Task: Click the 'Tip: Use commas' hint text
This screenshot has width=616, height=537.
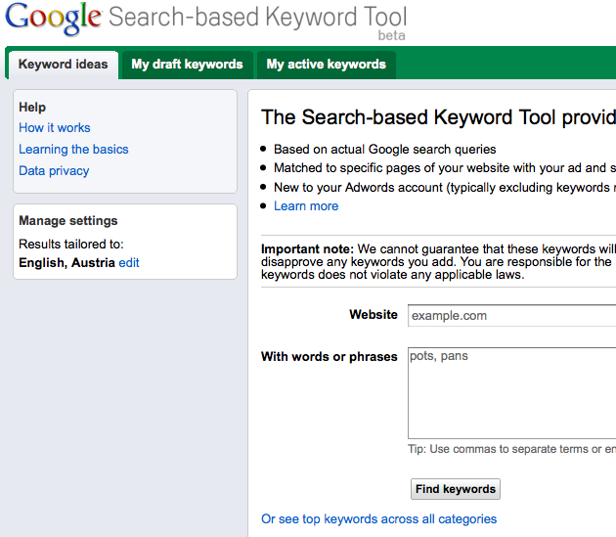Action: pyautogui.click(x=512, y=449)
